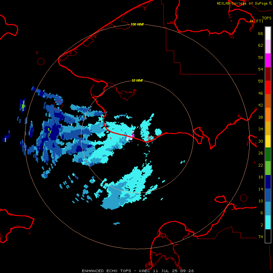273x273 pixels.
Task: Click the legend value 58
Action: pos(261,57)
